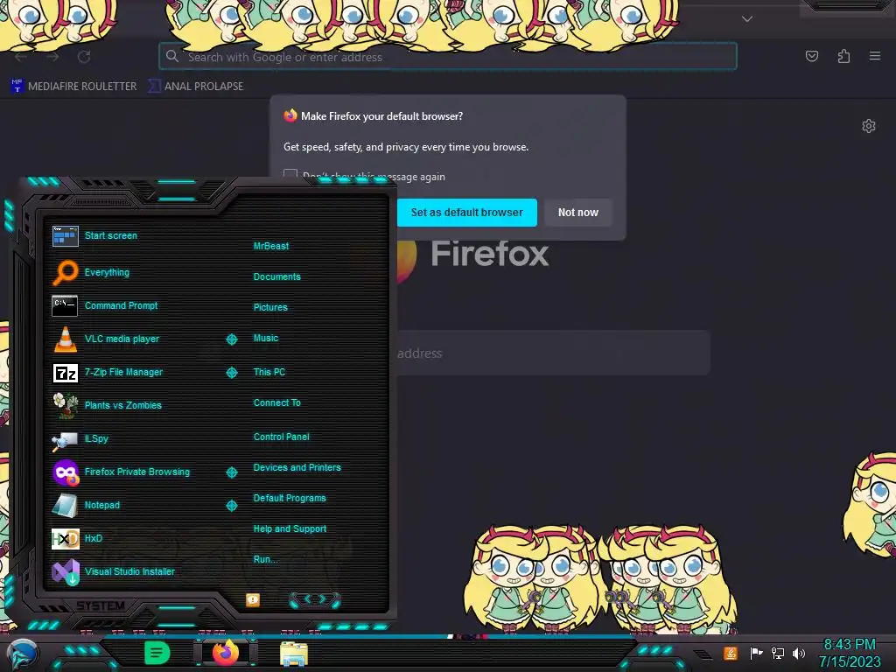Click the Firefox taskbar icon
The width and height of the screenshot is (896, 672).
click(226, 652)
